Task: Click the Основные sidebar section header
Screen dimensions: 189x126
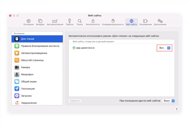Action: (19, 34)
